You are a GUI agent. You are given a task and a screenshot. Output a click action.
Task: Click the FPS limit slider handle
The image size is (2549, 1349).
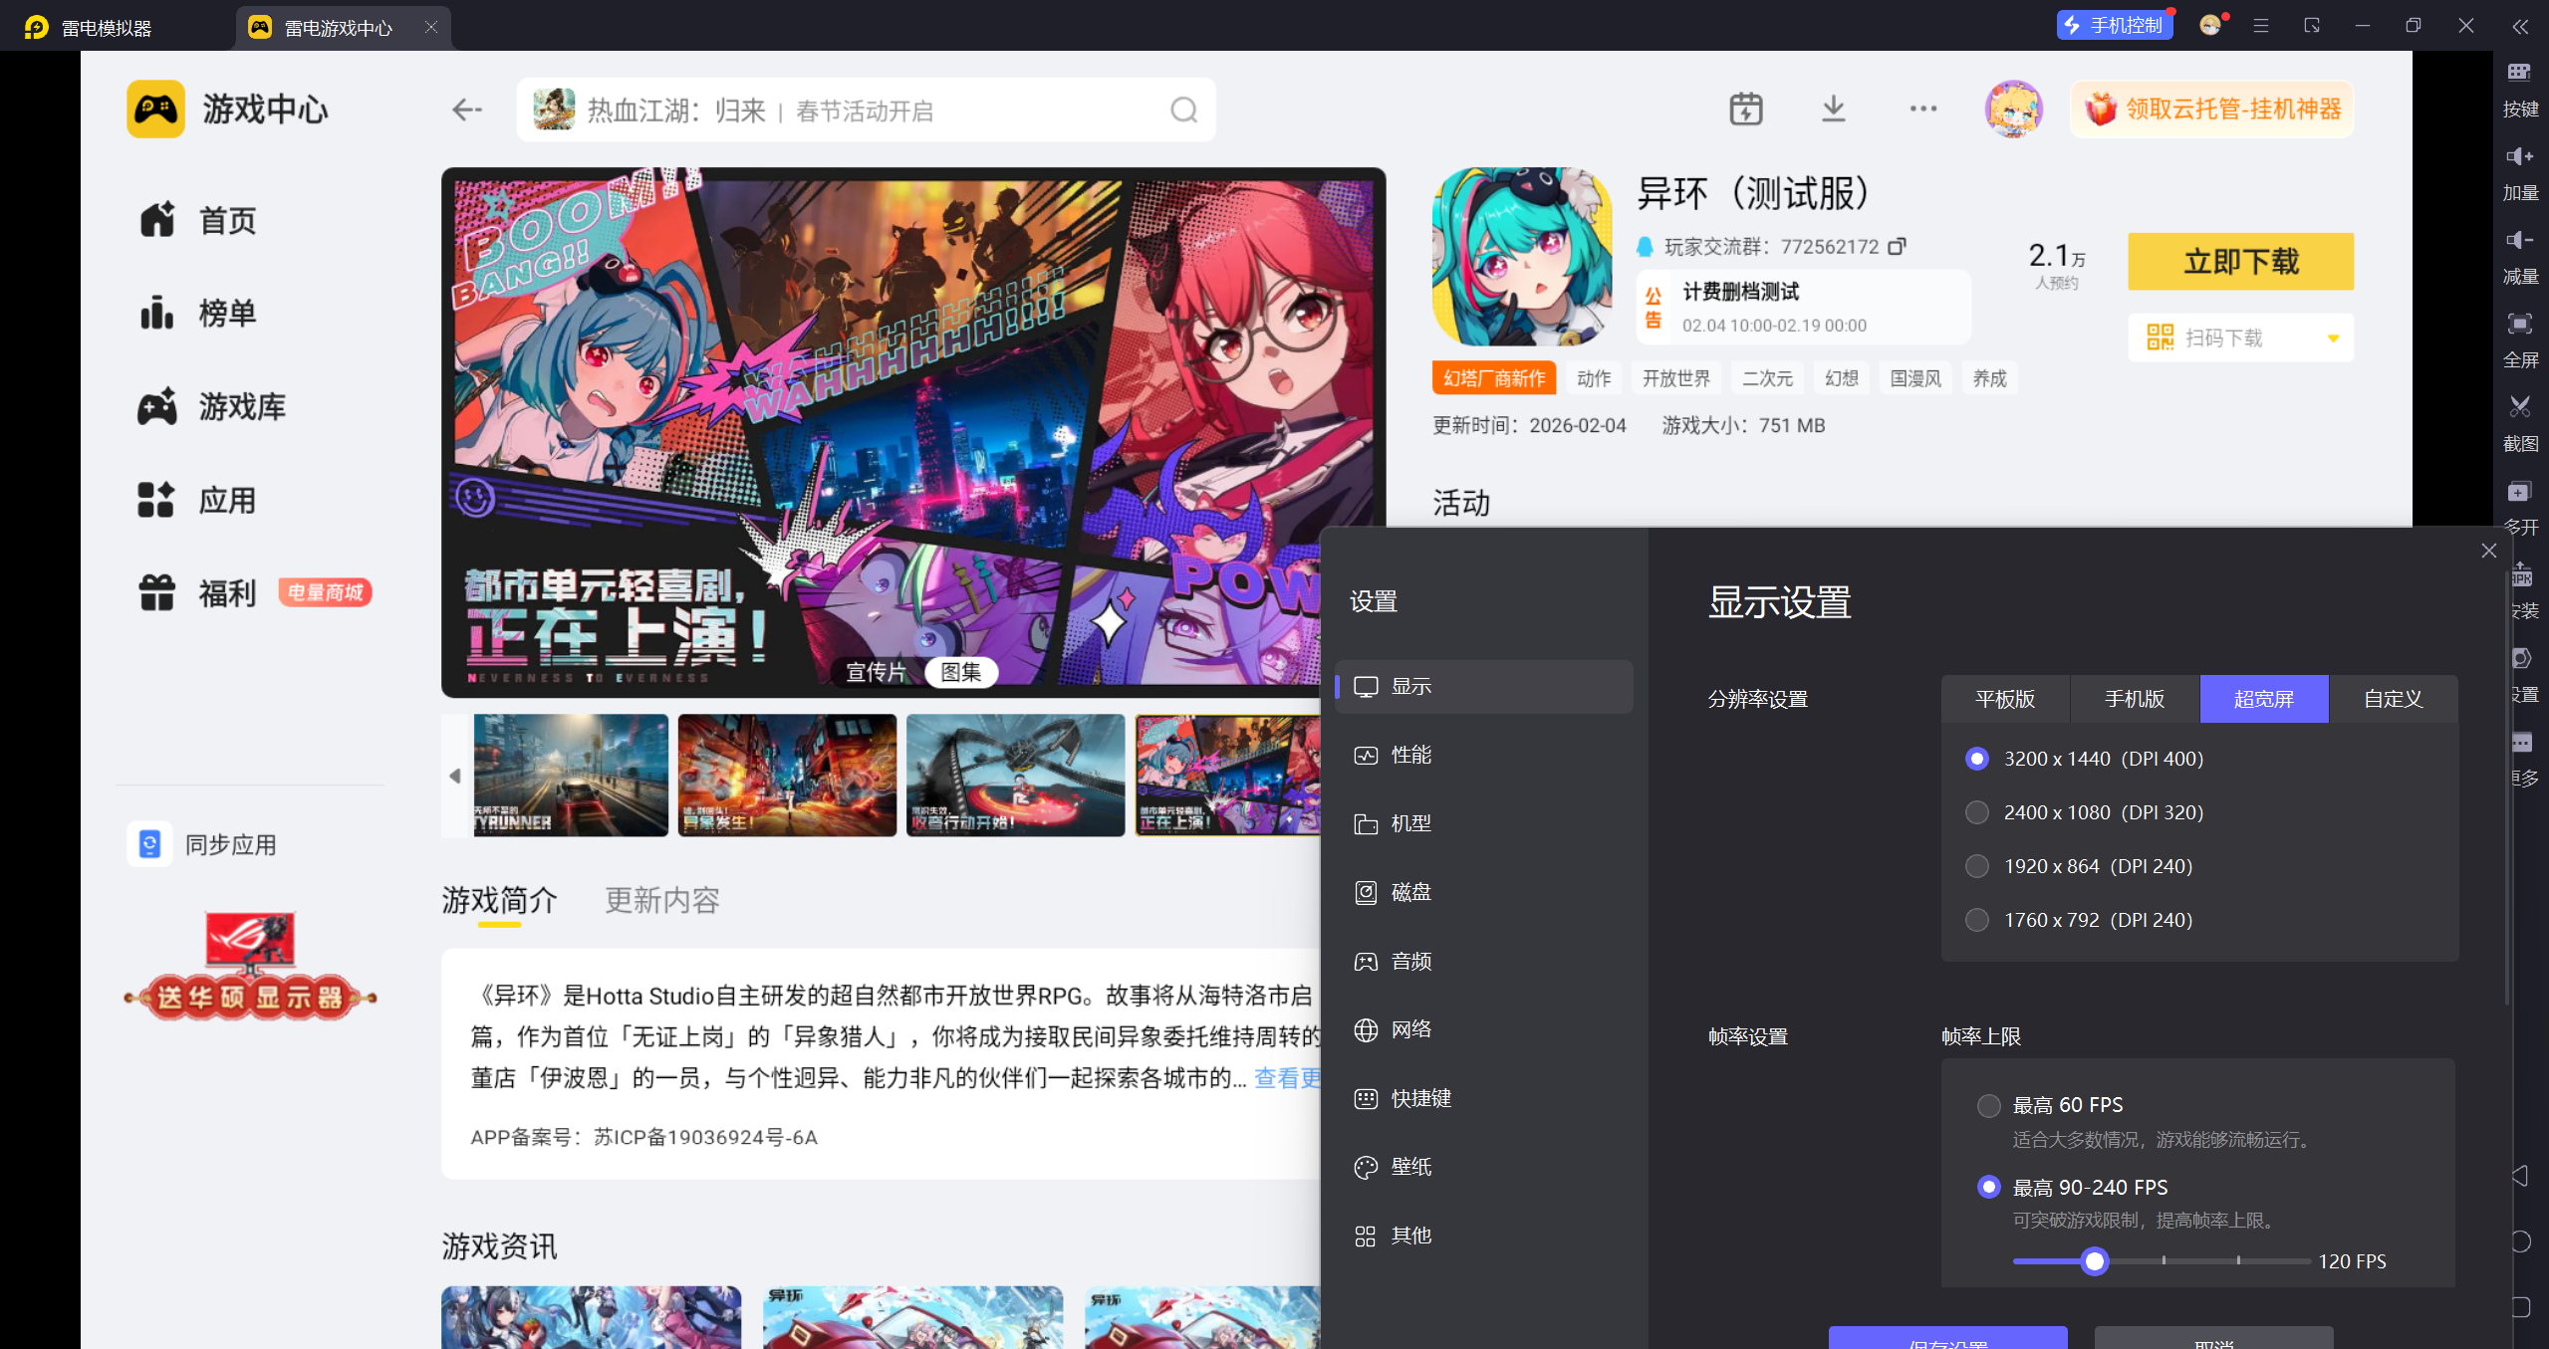[x=2095, y=1261]
